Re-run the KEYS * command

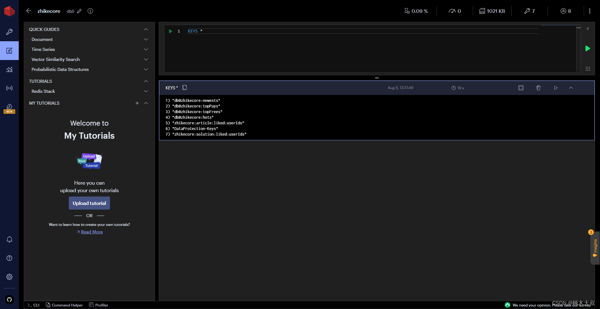point(556,88)
